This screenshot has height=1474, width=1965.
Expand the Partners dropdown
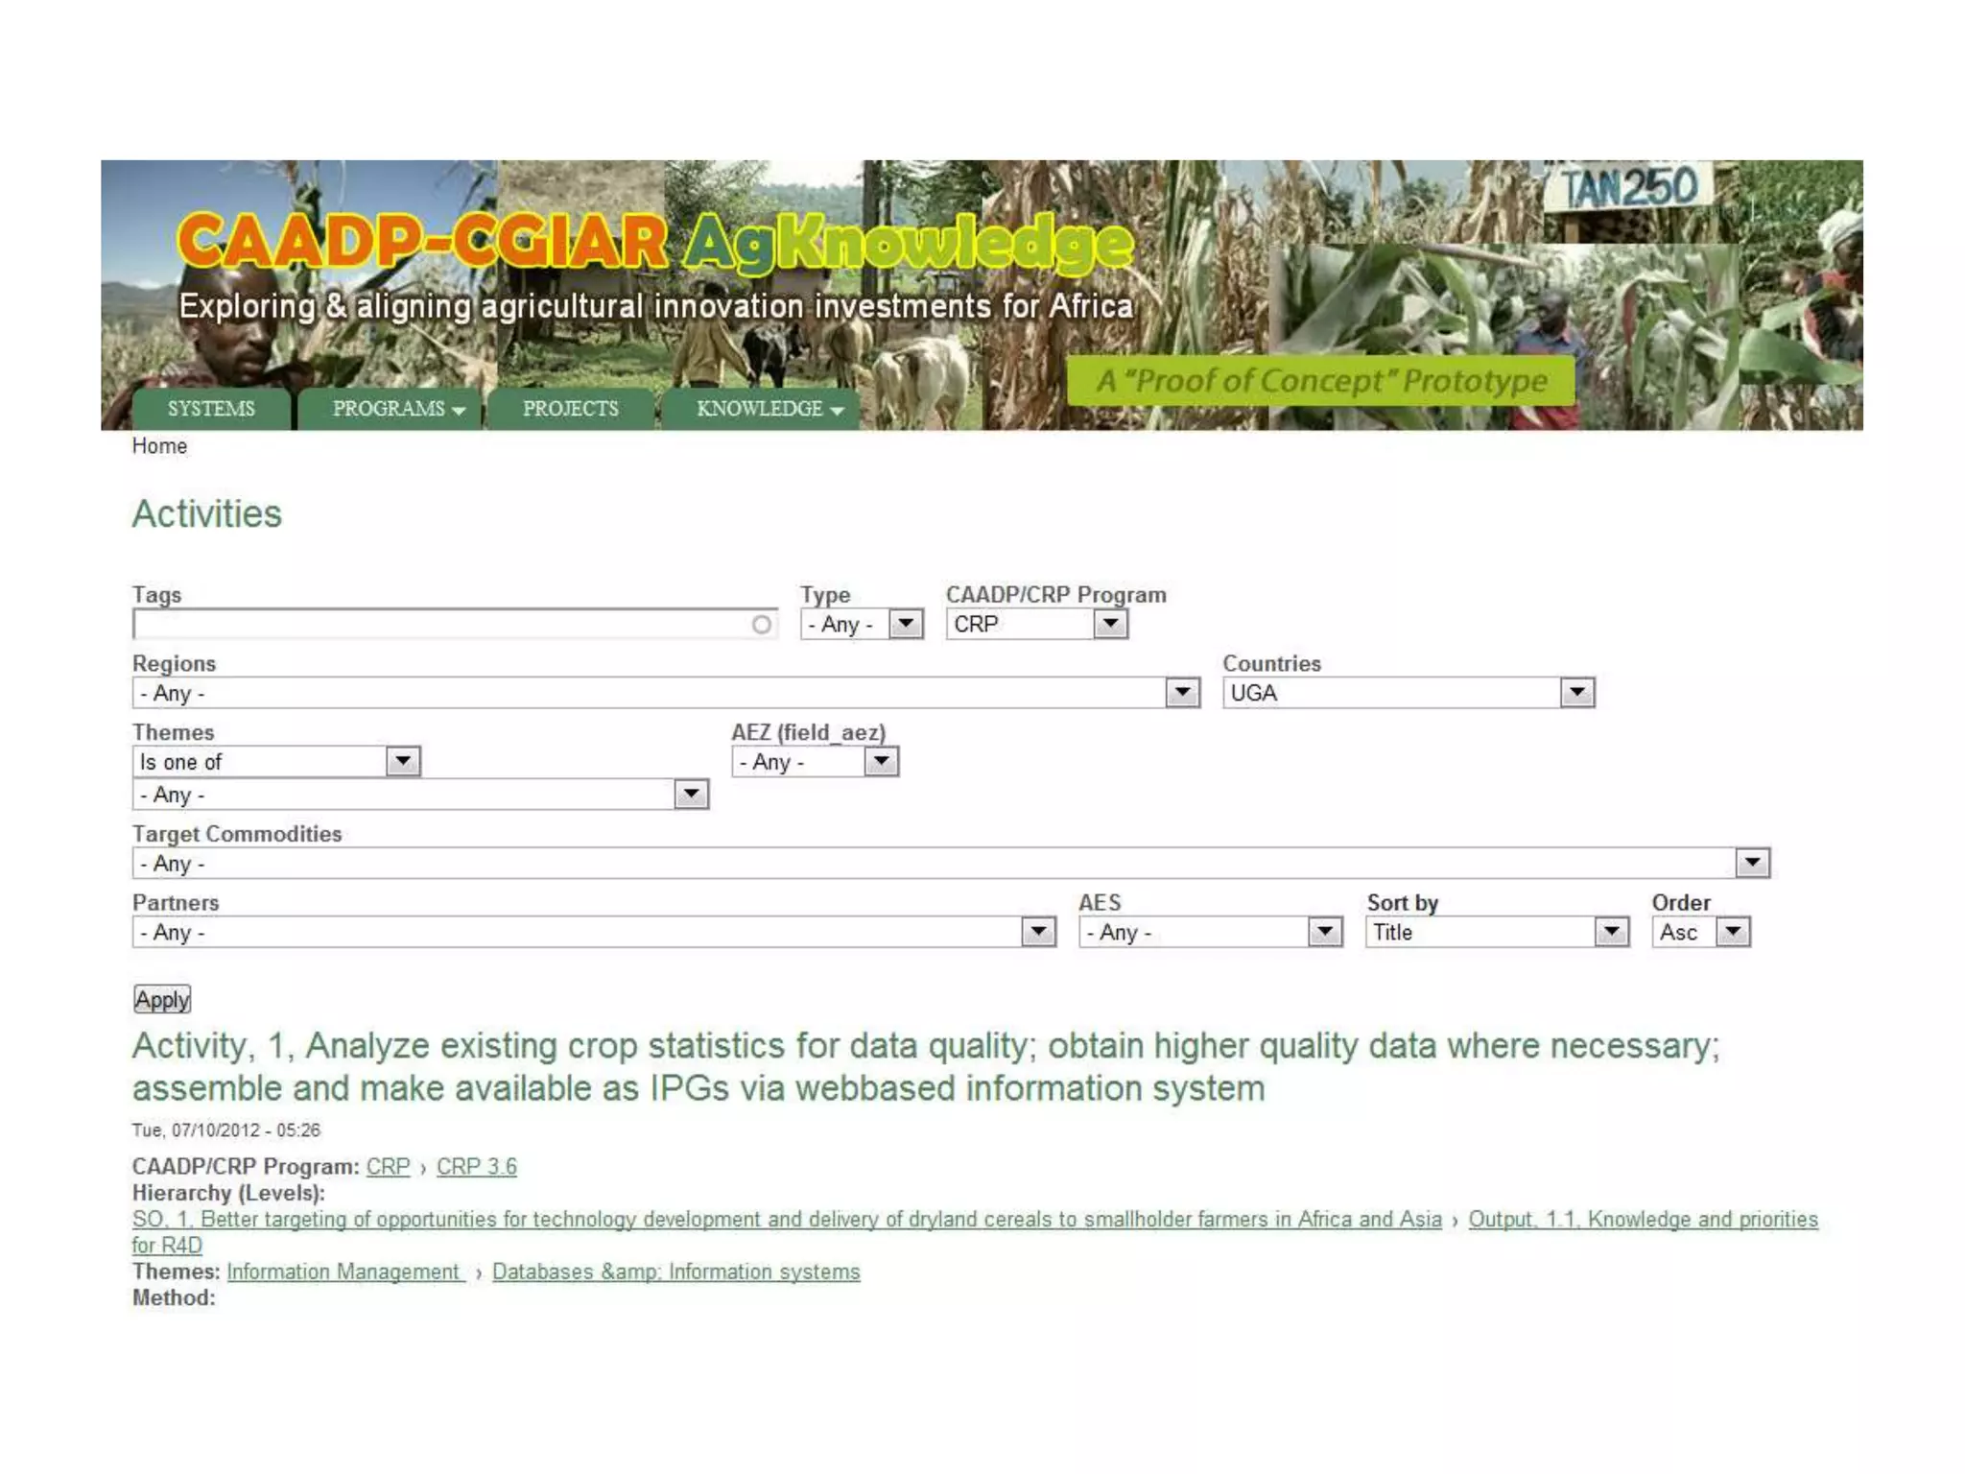594,932
